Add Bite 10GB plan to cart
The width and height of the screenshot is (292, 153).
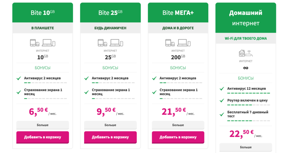42,137
